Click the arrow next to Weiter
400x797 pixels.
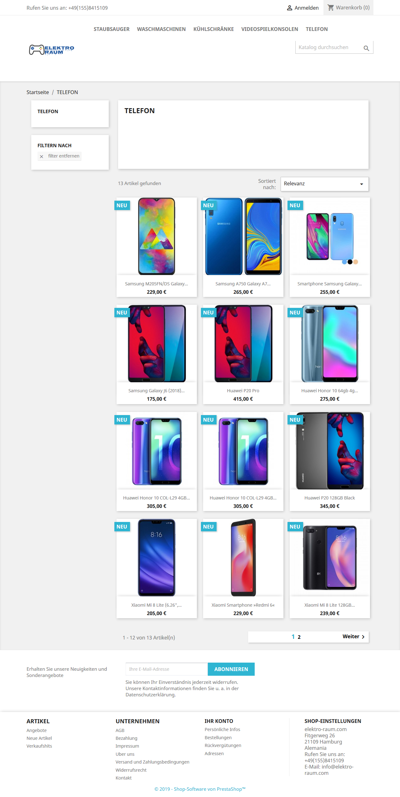363,637
